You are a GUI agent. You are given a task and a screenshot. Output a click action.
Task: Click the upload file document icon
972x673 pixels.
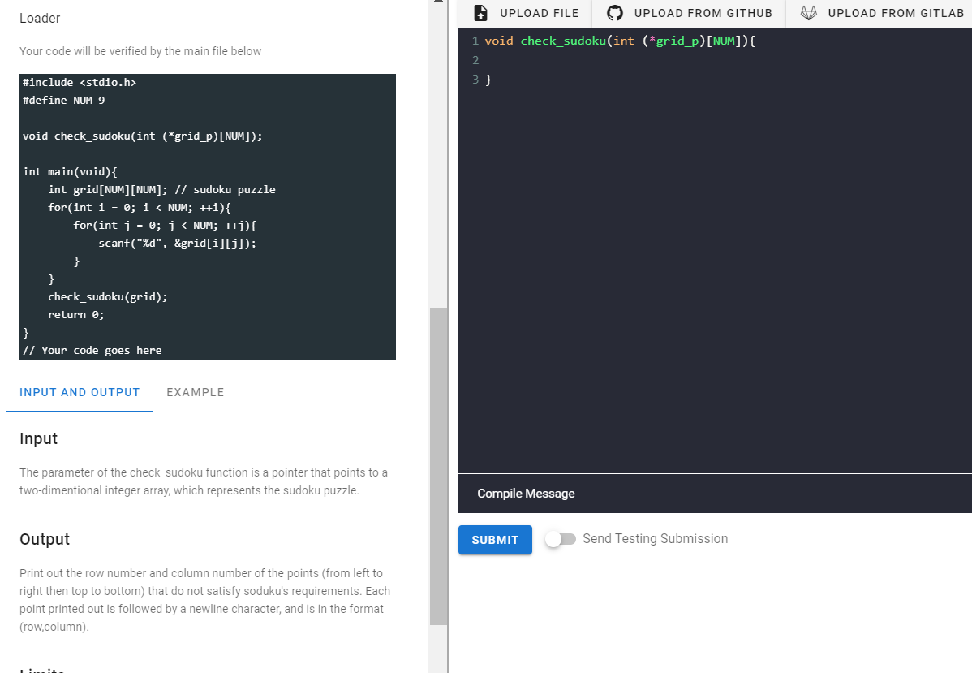point(480,13)
